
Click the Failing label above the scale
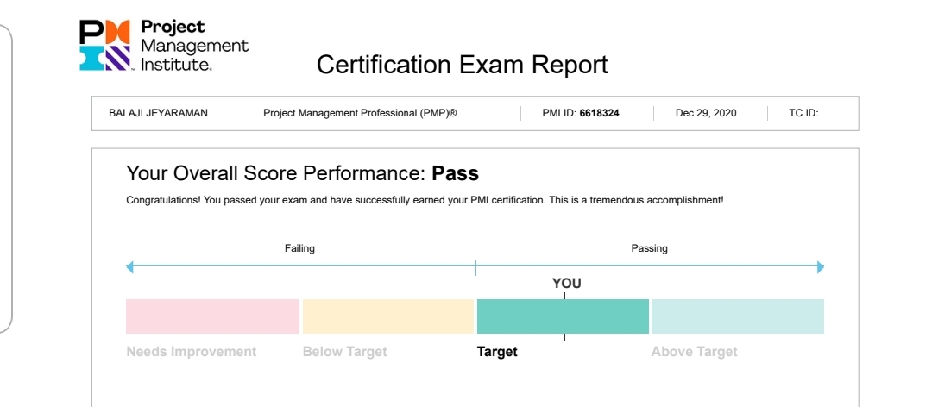tap(299, 248)
